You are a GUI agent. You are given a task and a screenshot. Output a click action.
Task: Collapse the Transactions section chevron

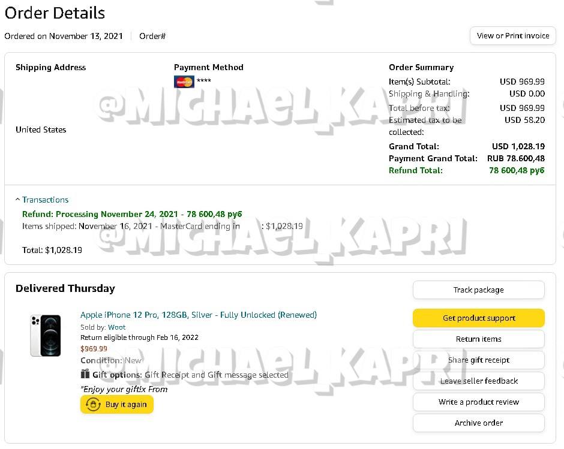(17, 200)
